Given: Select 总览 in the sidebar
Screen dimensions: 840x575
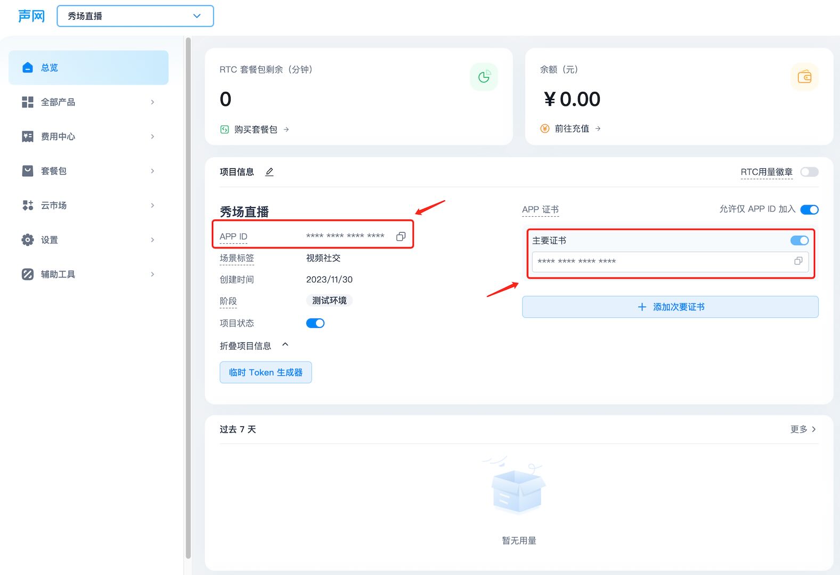Looking at the screenshot, I should [88, 68].
